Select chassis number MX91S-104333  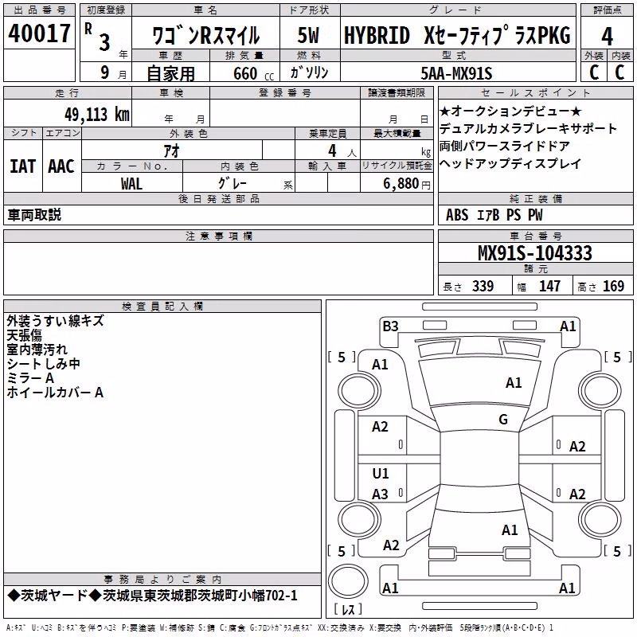click(535, 253)
